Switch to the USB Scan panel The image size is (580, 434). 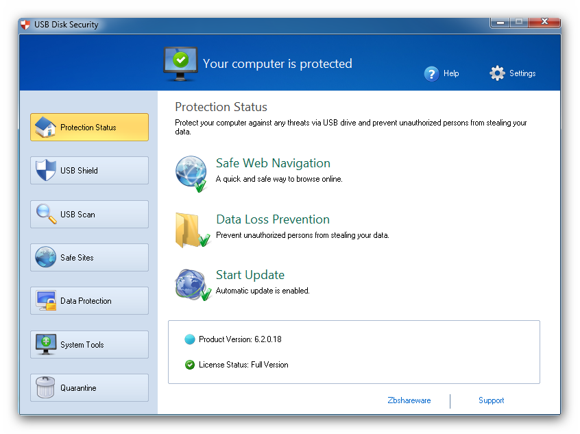coord(90,215)
